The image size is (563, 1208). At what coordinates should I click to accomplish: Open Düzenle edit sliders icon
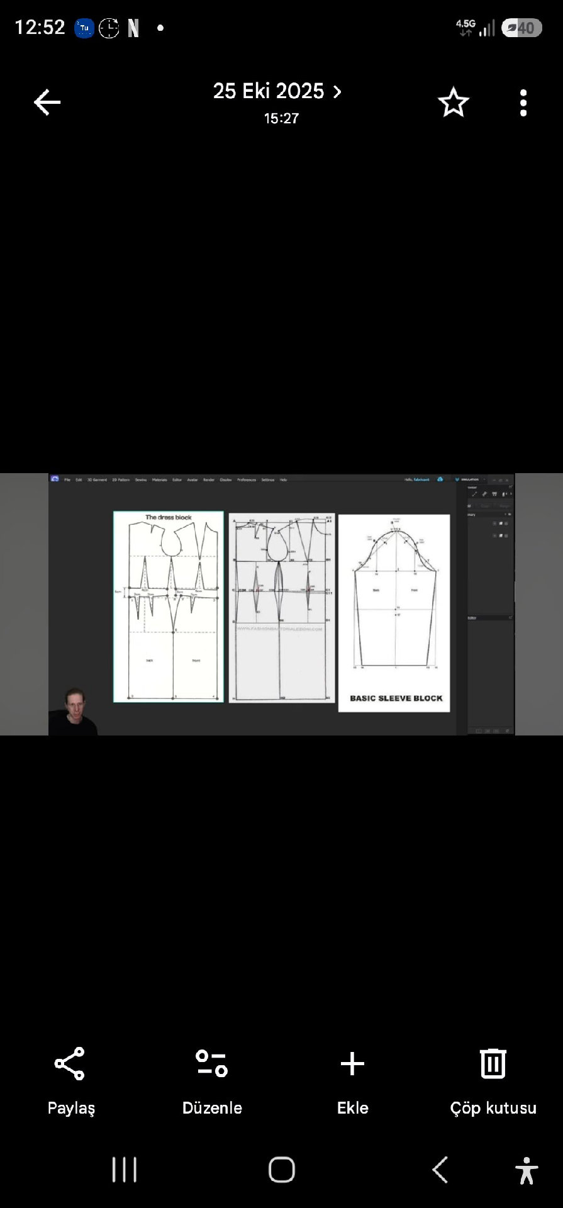212,1064
